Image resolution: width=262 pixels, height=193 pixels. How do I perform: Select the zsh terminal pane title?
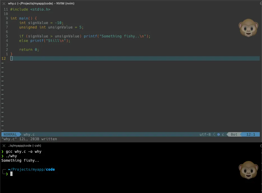coord(25,146)
